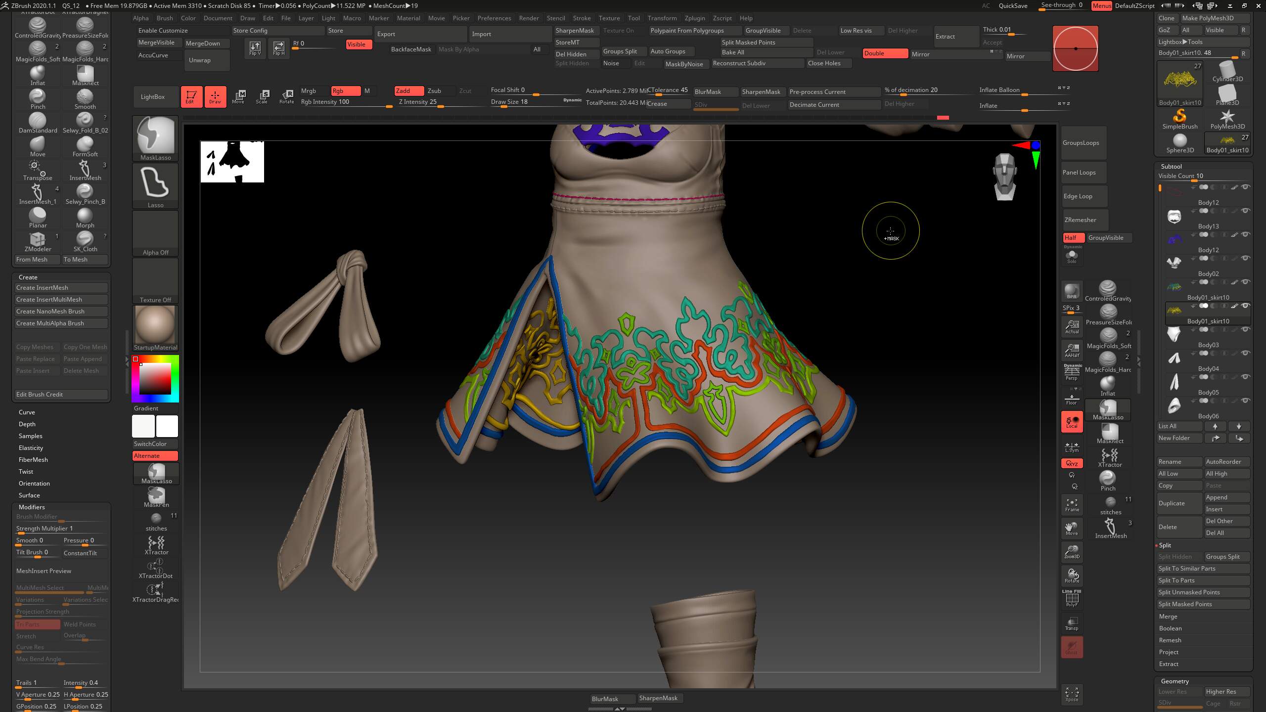This screenshot has width=1266, height=712.
Task: Enable Zsub mode
Action: click(x=440, y=91)
